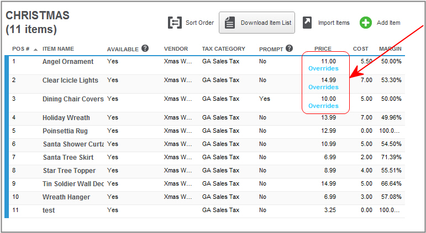Sort by COST column header
This screenshot has width=426, height=233.
tap(360, 49)
